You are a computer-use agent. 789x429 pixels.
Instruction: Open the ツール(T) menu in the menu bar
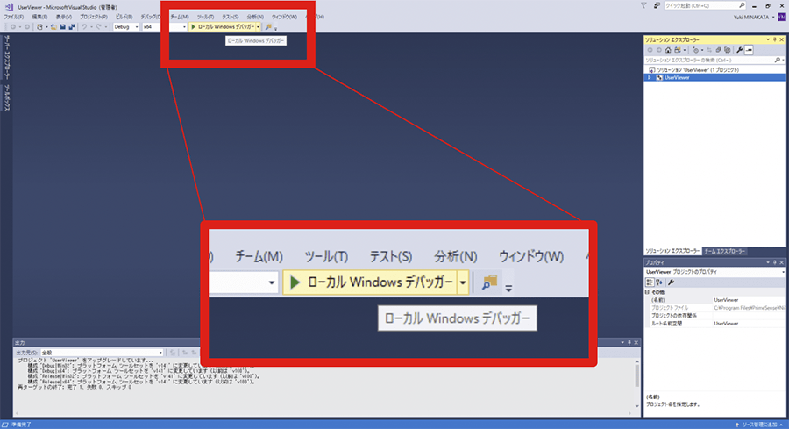[205, 17]
